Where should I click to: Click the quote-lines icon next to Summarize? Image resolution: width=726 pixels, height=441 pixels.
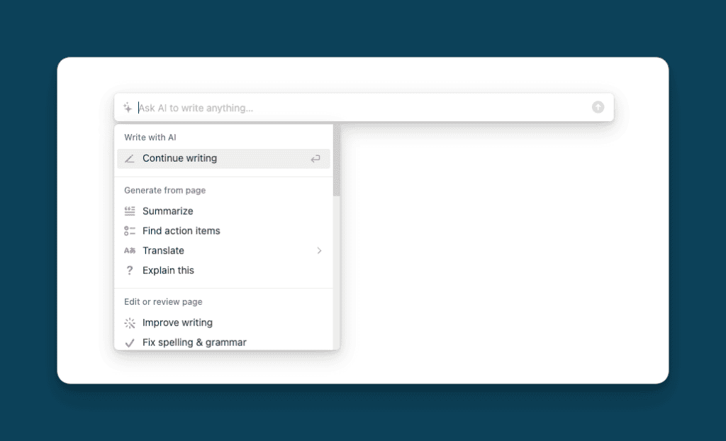[x=130, y=211]
